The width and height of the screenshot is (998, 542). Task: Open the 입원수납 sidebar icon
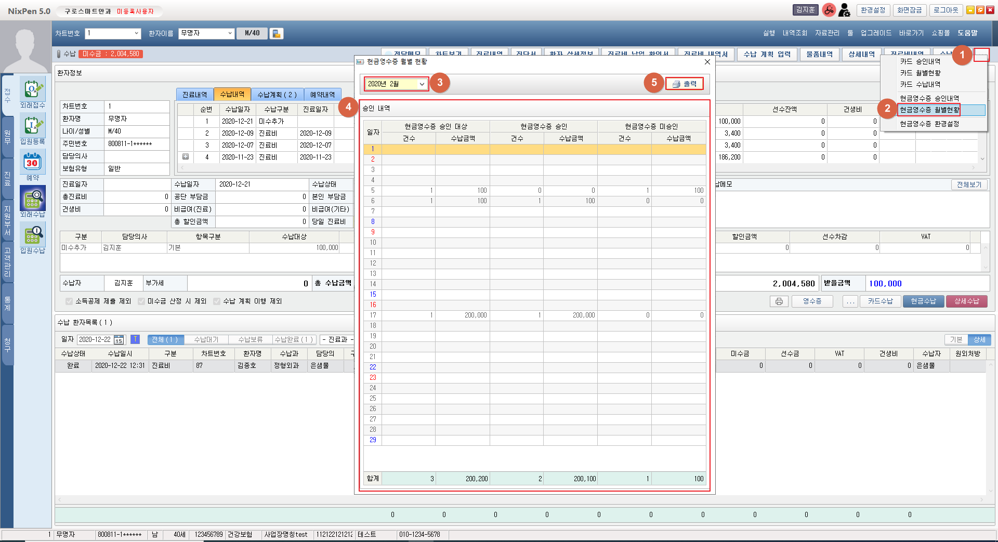pos(32,235)
